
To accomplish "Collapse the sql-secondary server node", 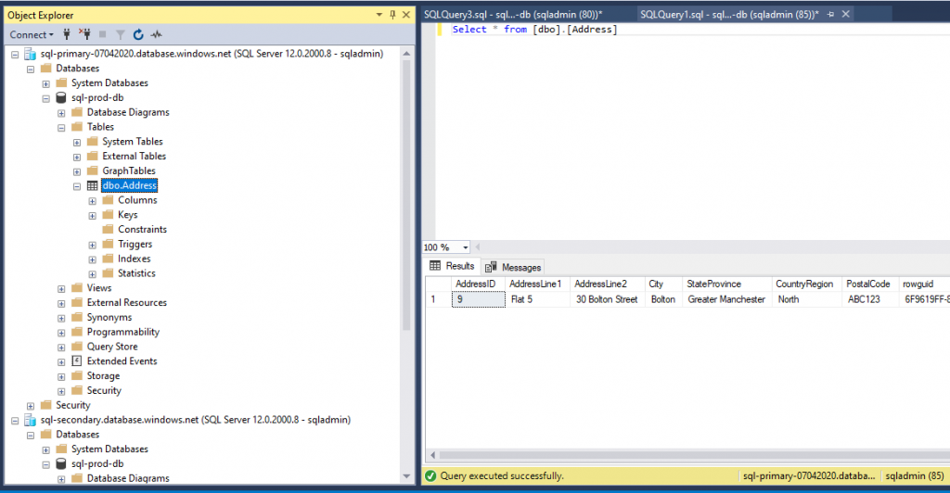I will pyautogui.click(x=15, y=421).
